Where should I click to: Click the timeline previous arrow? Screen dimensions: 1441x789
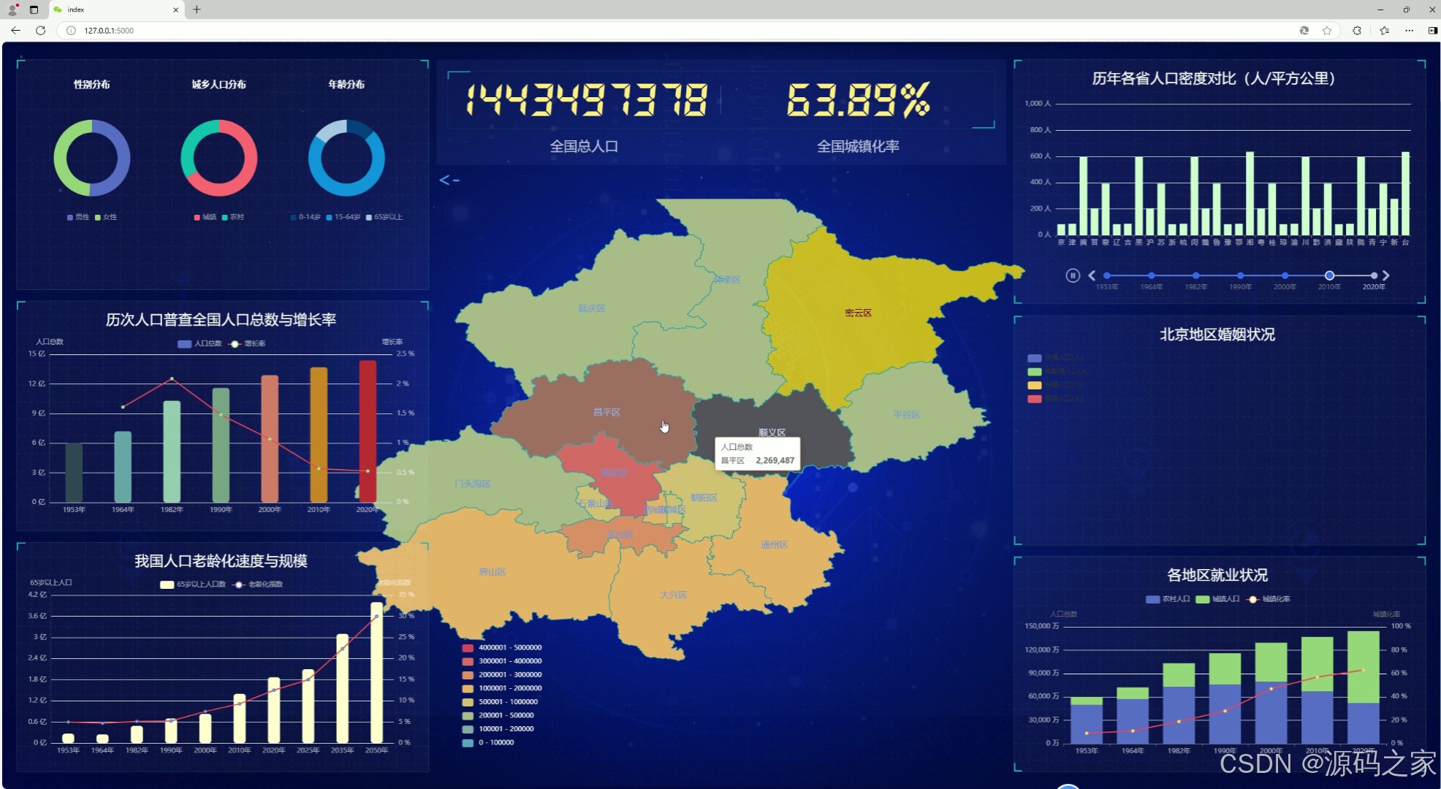coord(1092,275)
